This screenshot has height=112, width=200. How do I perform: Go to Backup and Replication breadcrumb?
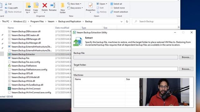tap(70, 21)
